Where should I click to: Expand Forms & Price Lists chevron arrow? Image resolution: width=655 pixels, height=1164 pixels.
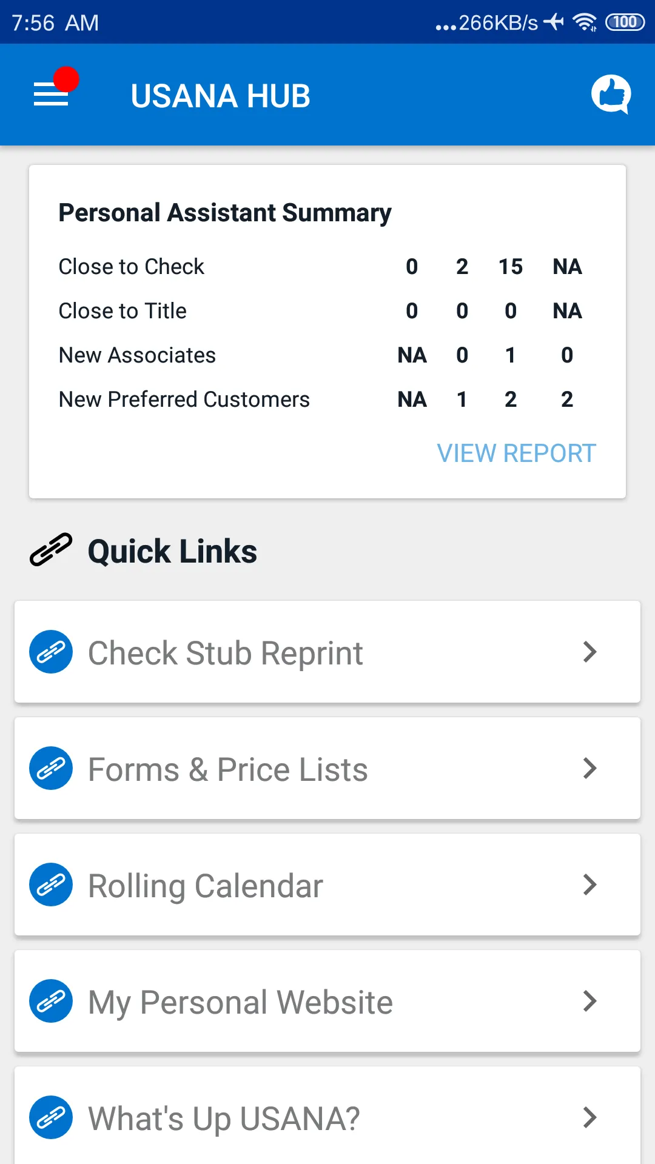(589, 768)
